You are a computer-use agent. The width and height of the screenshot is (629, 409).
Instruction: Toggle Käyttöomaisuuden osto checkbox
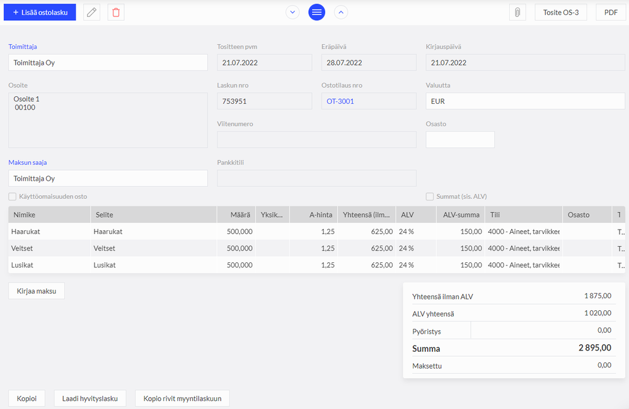(13, 197)
